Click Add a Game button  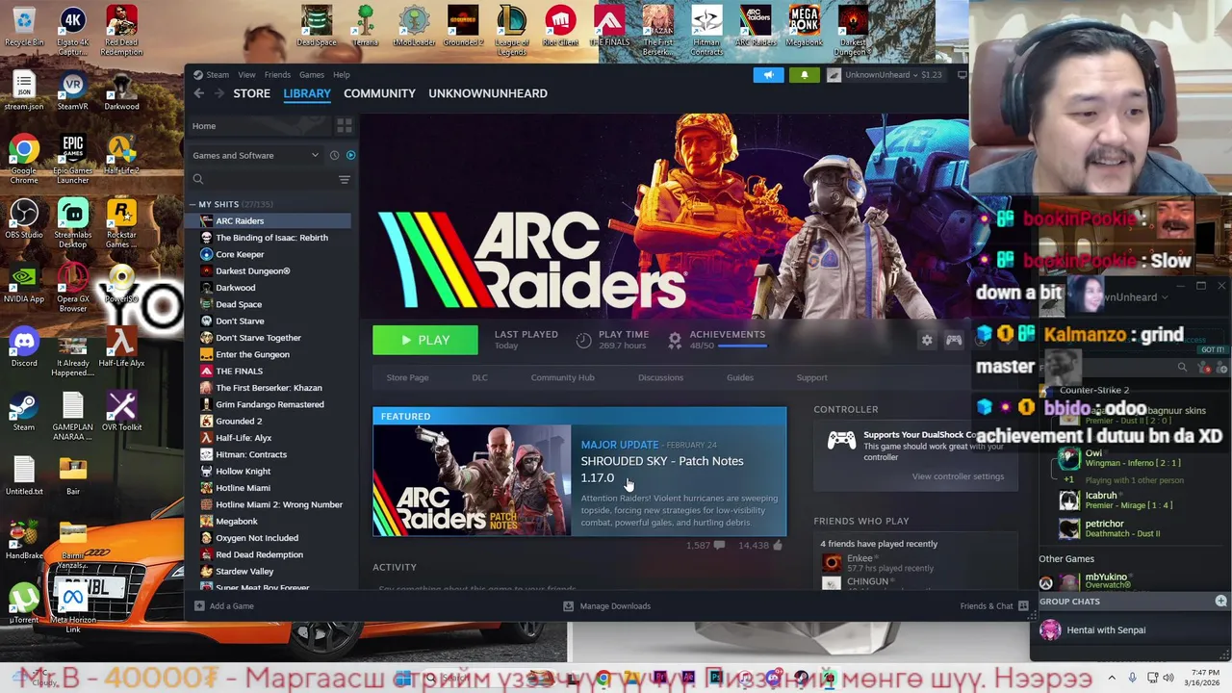click(224, 606)
